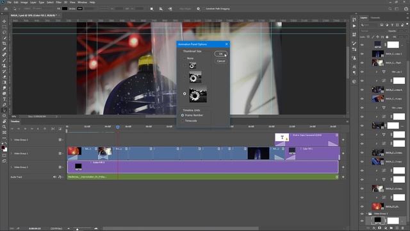Select the Clone Stamp tool
Screen dimensions: 410x231
click(4, 65)
